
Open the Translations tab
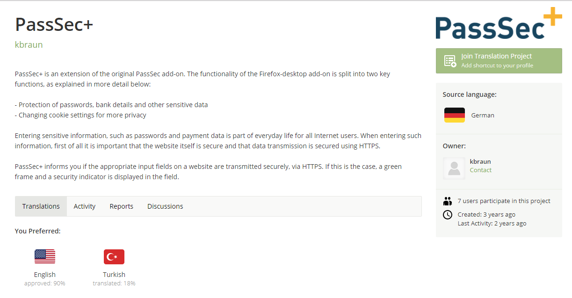41,206
